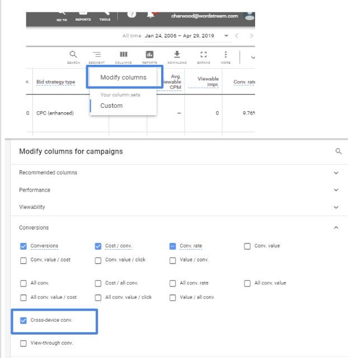Collapse the Conversions section chevron
The image size is (348, 358).
pos(336,227)
